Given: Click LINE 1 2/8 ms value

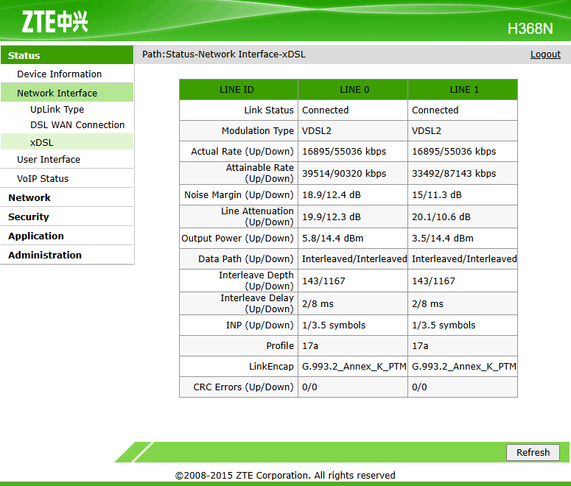Looking at the screenshot, I should coord(427,303).
